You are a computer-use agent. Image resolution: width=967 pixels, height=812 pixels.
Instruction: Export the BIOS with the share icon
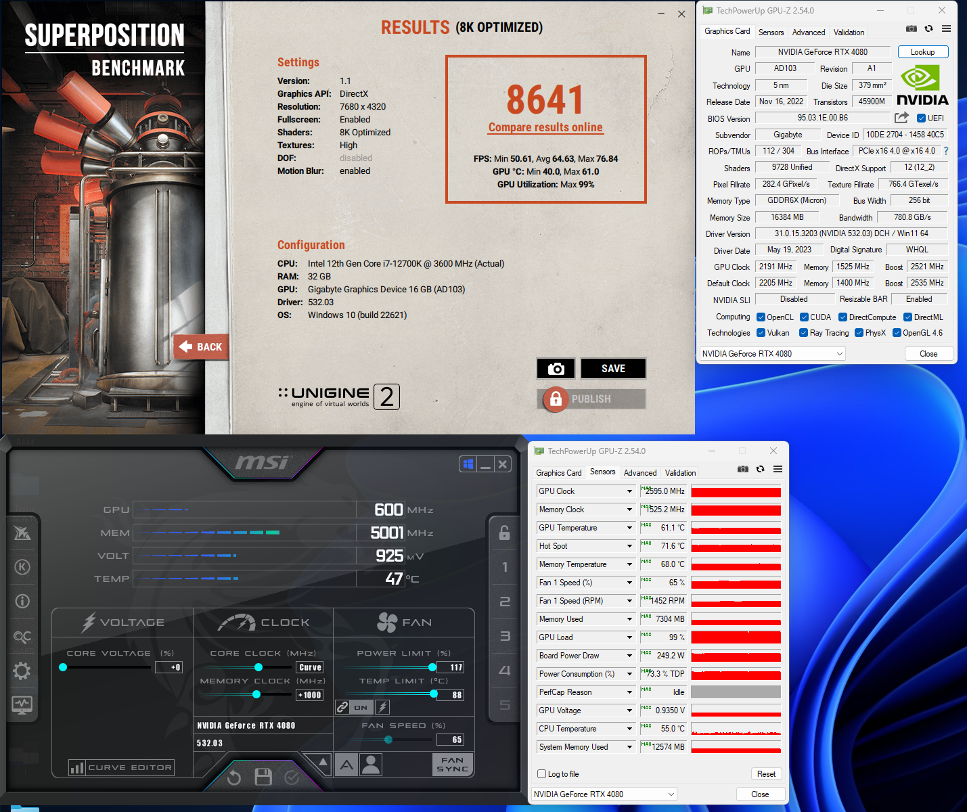tap(901, 118)
